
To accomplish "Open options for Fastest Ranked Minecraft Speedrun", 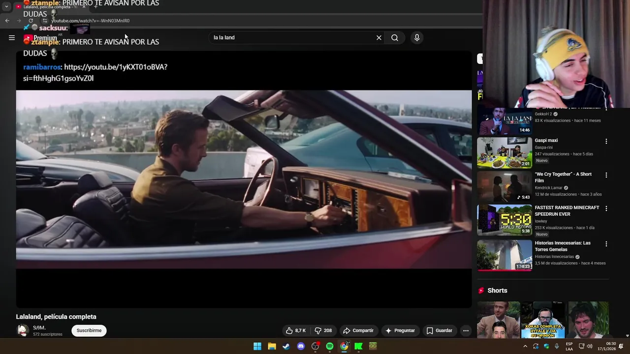I will click(606, 208).
